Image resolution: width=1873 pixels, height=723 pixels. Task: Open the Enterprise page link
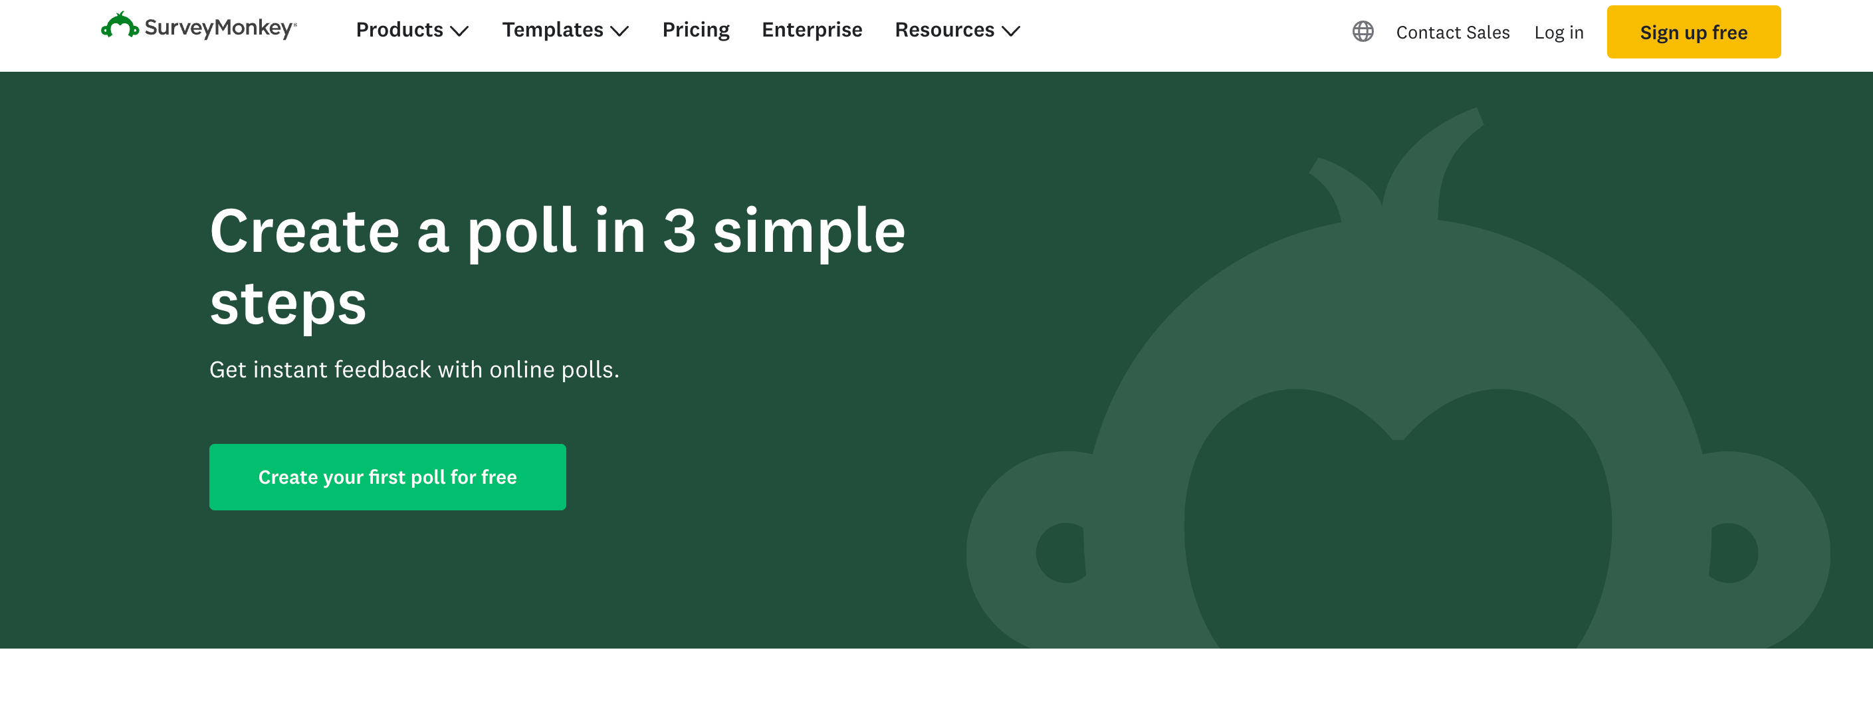[812, 30]
